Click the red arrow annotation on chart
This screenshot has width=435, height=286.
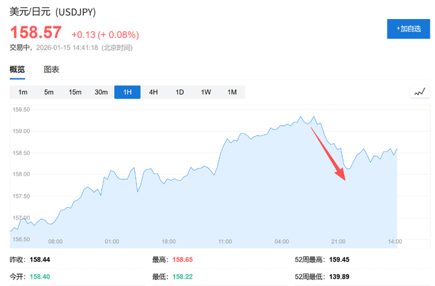coord(328,153)
